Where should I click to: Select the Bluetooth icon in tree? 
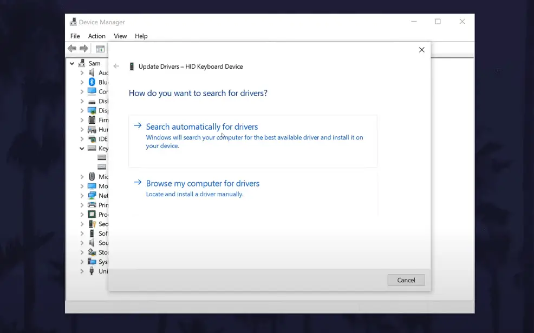(92, 82)
